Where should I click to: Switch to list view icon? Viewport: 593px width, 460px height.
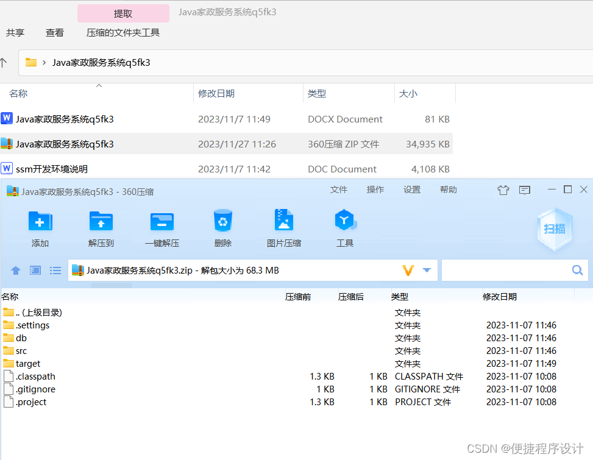[55, 271]
